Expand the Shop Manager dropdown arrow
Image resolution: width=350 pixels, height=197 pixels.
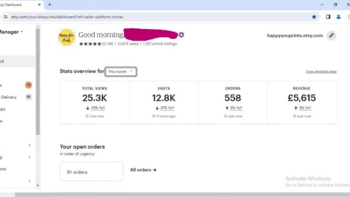(22, 32)
